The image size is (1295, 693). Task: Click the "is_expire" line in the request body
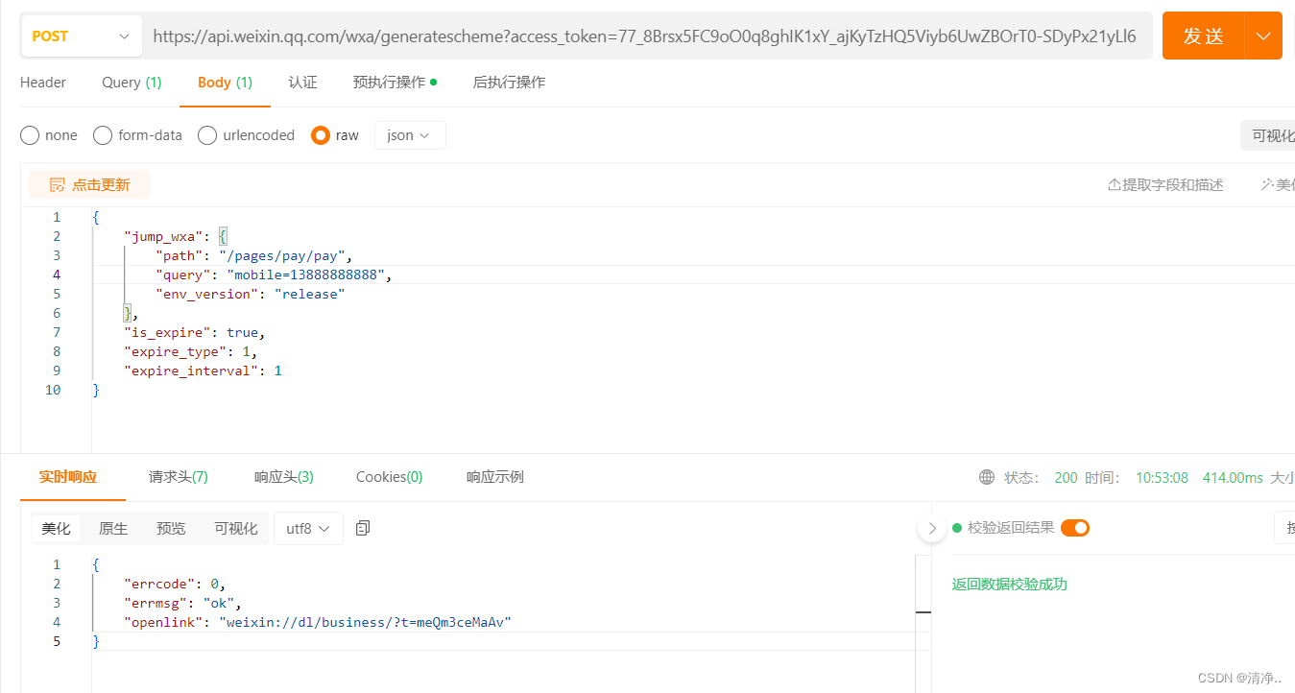tap(194, 332)
